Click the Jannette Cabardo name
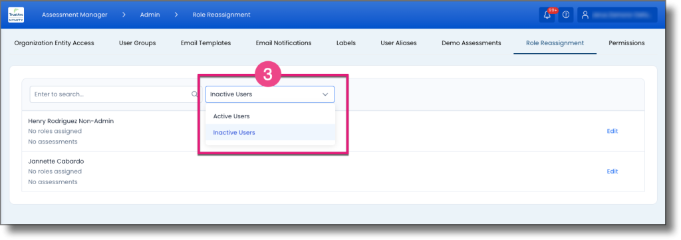Image resolution: width=681 pixels, height=240 pixels. (x=56, y=162)
